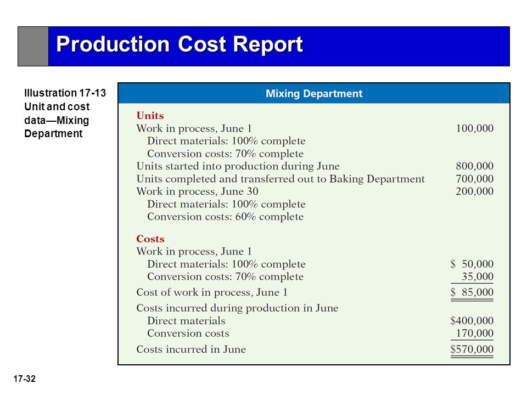
Task: Select the 200,000 ending units value
Action: click(x=474, y=191)
